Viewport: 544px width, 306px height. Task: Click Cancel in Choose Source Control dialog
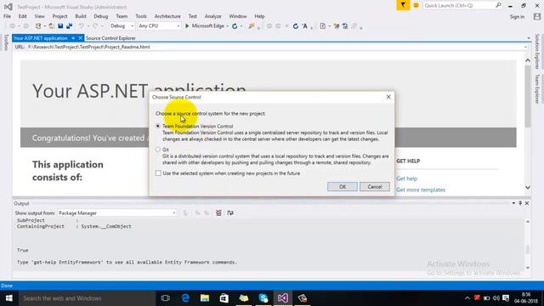pos(375,187)
